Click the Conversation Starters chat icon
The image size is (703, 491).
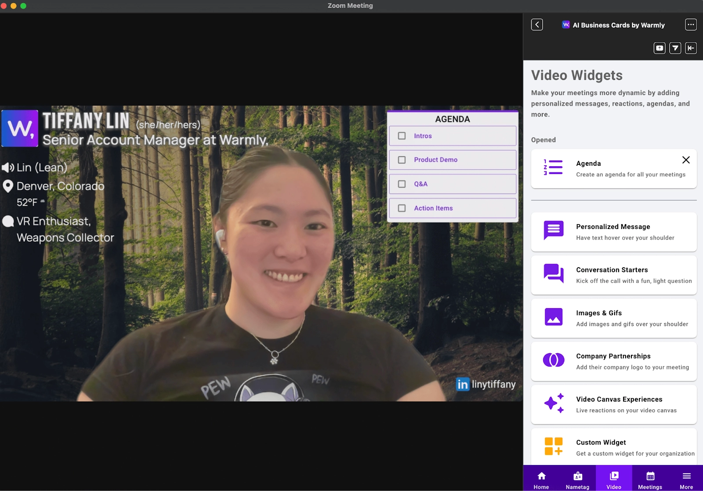554,273
